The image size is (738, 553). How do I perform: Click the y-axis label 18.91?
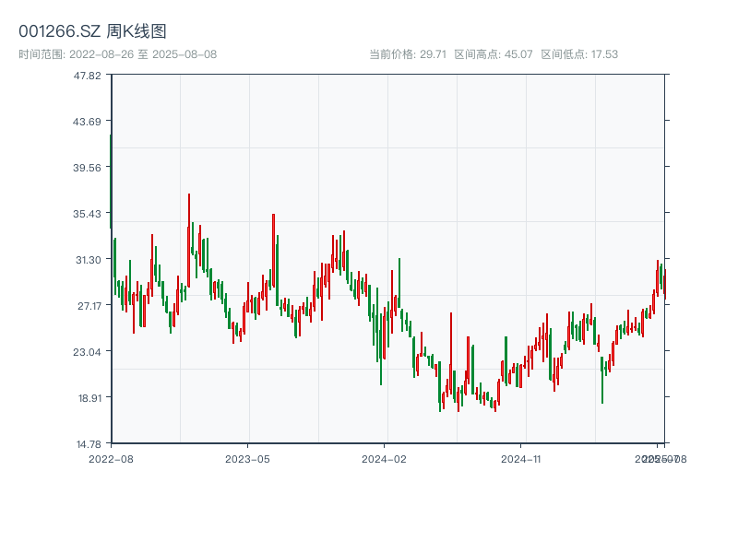tap(89, 398)
